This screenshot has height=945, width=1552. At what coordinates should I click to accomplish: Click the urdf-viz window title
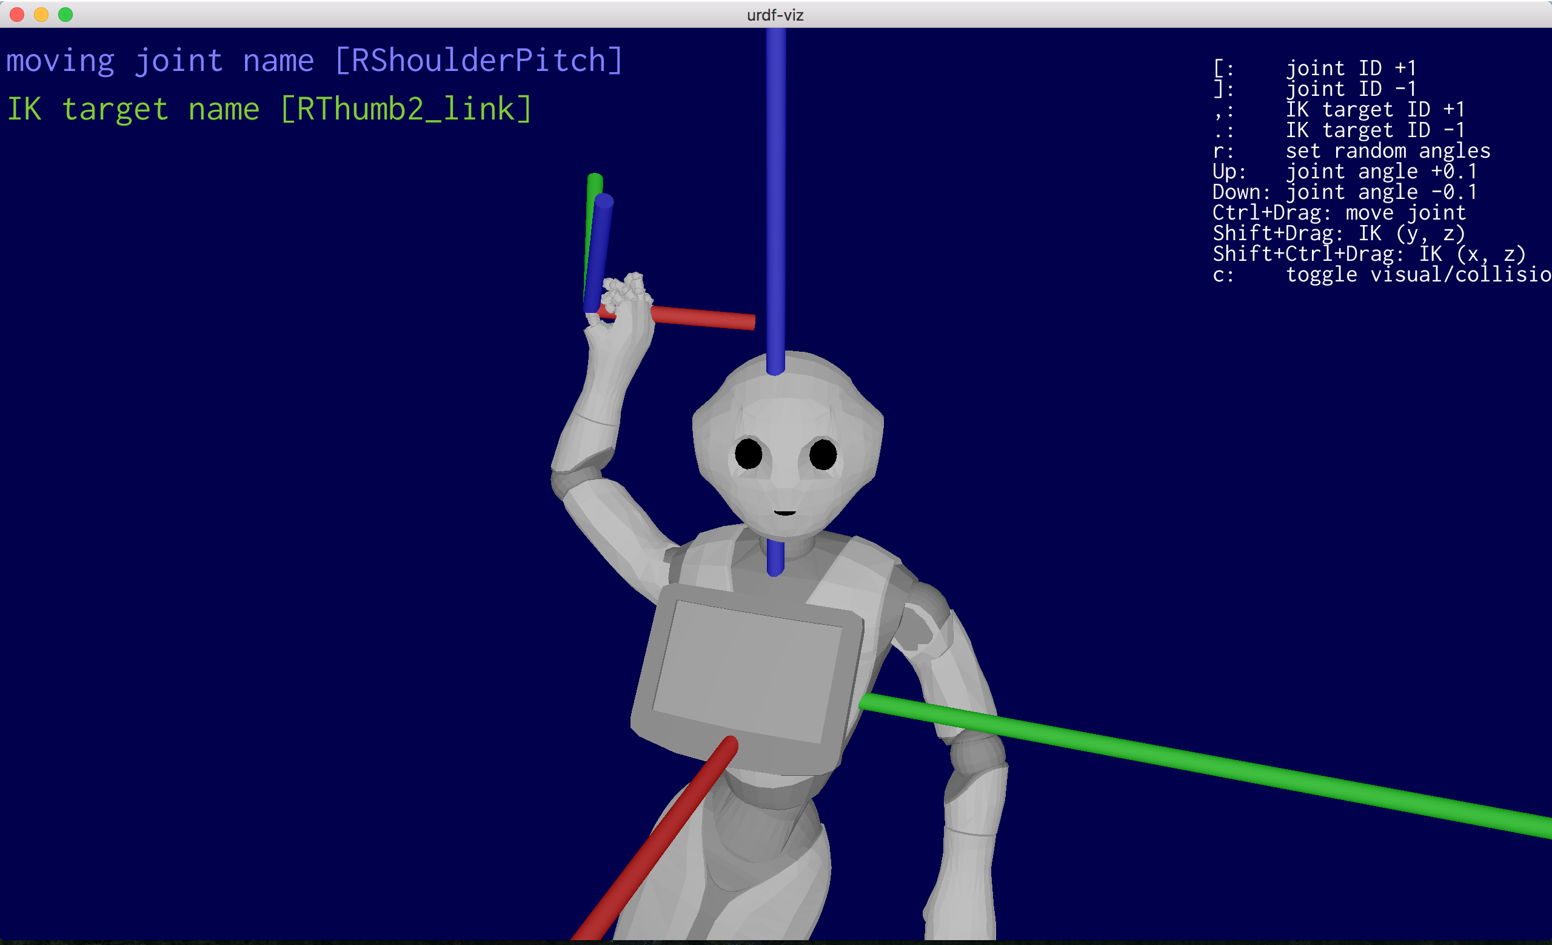click(x=775, y=15)
